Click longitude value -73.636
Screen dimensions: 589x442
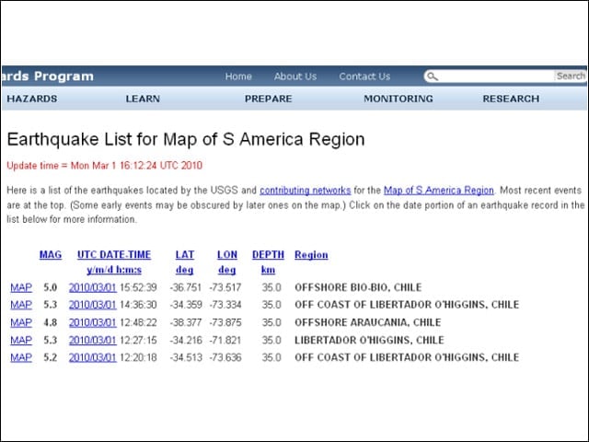coord(225,357)
